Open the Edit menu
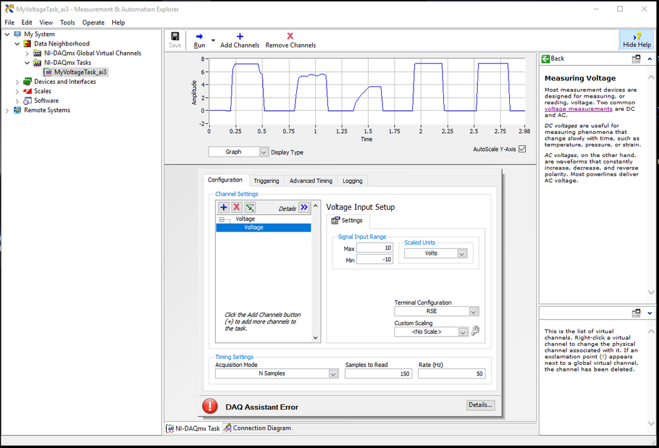The width and height of the screenshot is (659, 448). tap(27, 22)
